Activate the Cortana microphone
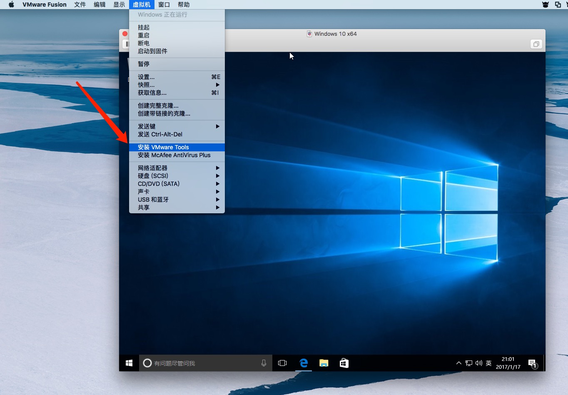Viewport: 568px width, 395px height. pyautogui.click(x=264, y=363)
